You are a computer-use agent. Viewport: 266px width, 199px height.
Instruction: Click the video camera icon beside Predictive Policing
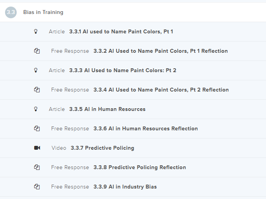click(37, 148)
